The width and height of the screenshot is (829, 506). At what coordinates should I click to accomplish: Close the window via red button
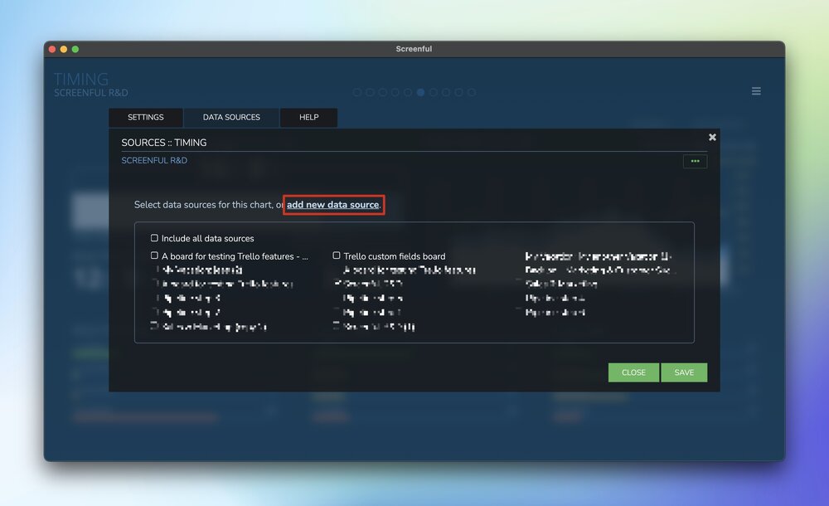52,49
